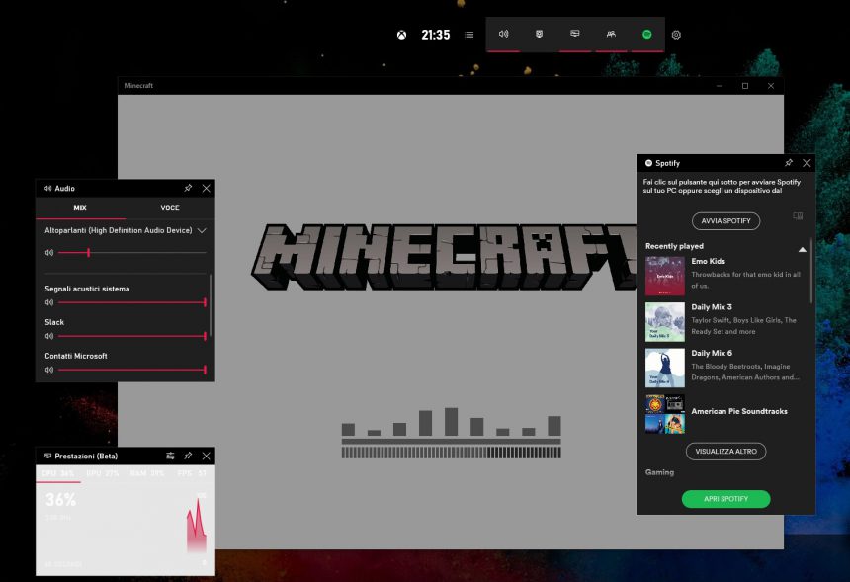Screen dimensions: 850x582
Task: Close the Prestazioni widget
Action: click(206, 456)
